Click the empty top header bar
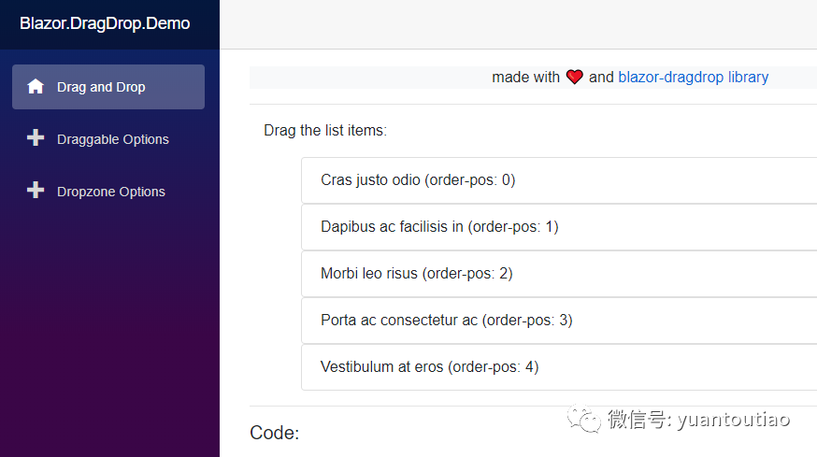Image resolution: width=817 pixels, height=457 pixels. point(519,24)
